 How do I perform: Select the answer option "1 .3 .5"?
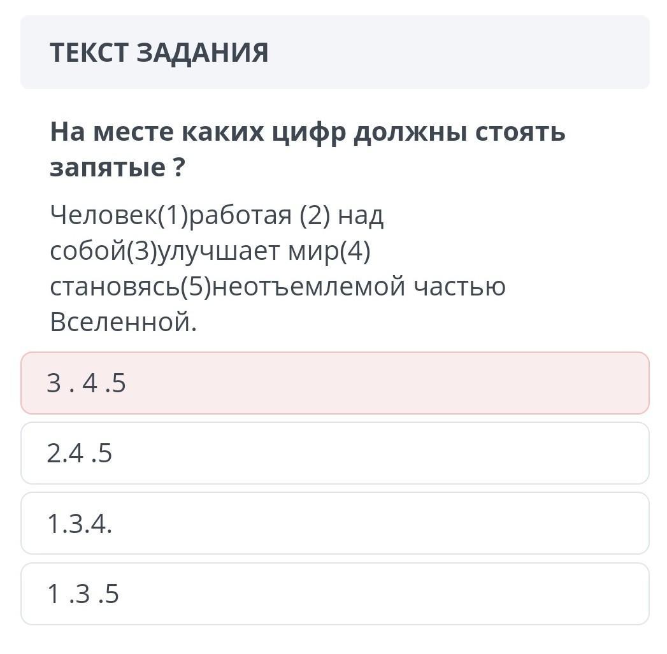pyautogui.click(x=334, y=594)
